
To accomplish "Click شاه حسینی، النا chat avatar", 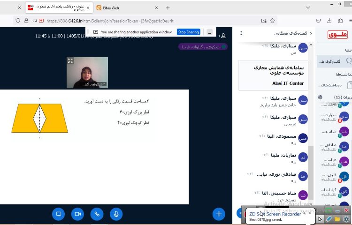I will [x=303, y=195].
